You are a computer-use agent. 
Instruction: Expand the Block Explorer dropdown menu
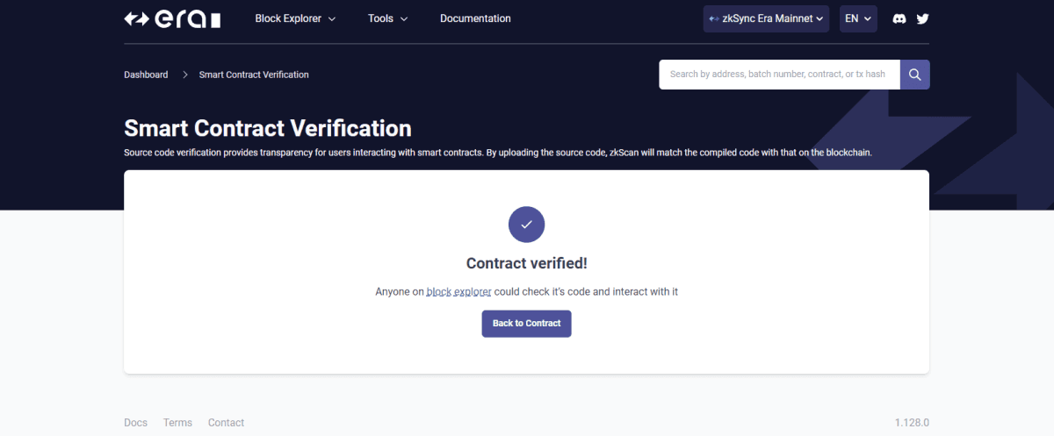pos(295,18)
